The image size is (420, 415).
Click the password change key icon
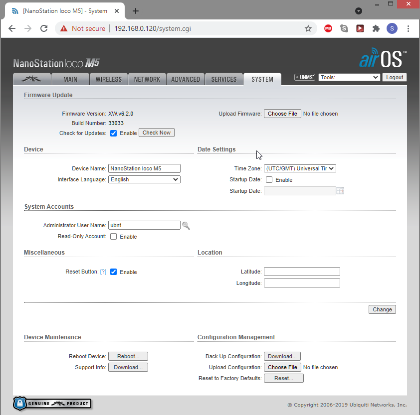coord(186,226)
